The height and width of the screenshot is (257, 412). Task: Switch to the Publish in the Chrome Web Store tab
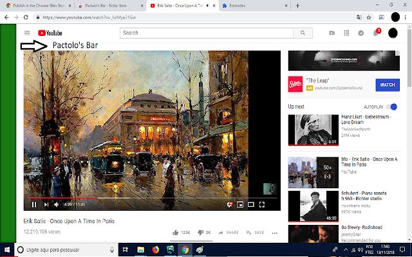(37, 6)
